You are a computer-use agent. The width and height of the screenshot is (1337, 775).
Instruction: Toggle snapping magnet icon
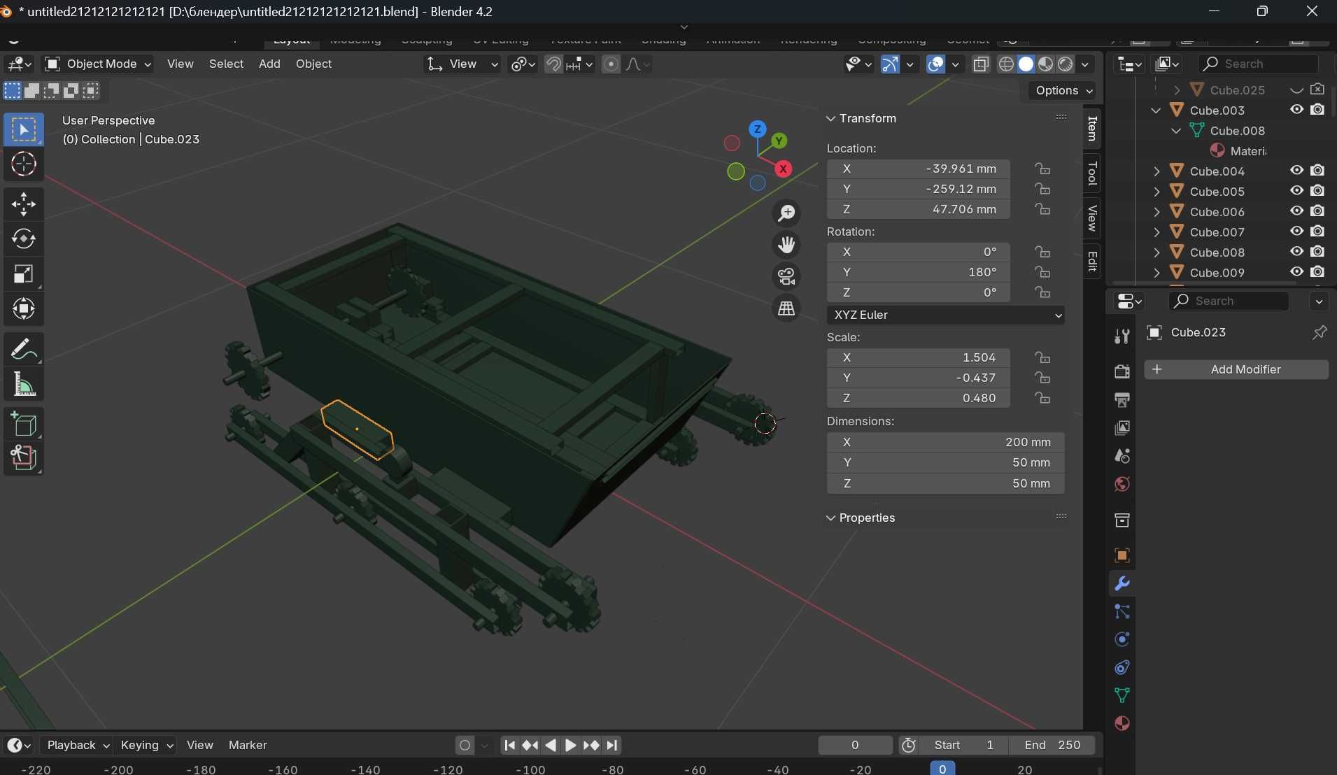click(553, 64)
